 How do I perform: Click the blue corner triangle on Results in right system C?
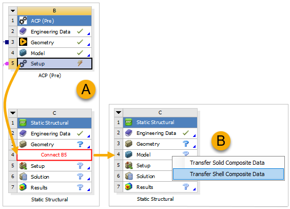[194, 189]
